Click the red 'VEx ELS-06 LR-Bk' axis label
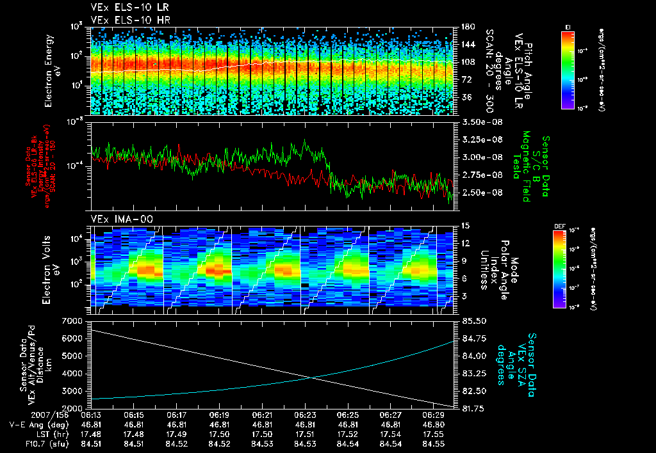The width and height of the screenshot is (656, 453). point(33,166)
